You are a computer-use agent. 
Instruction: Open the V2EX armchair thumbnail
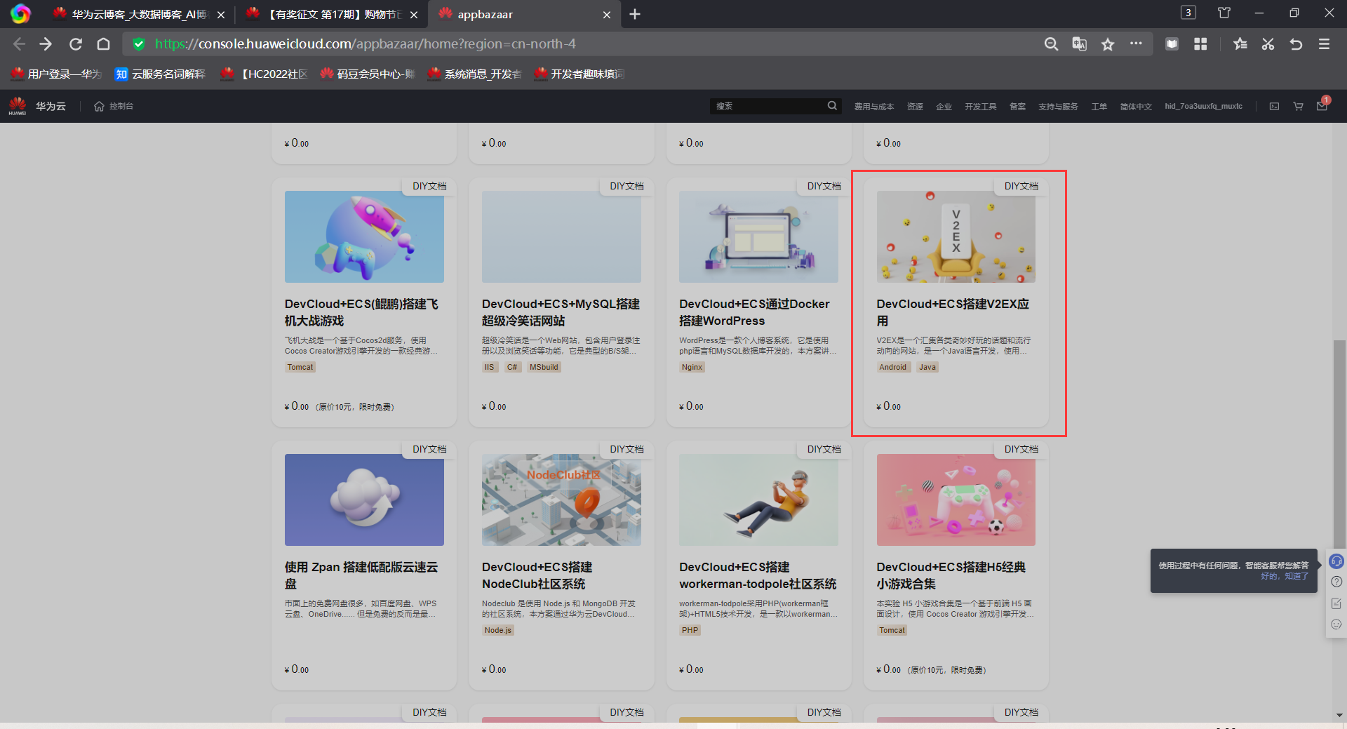click(956, 236)
